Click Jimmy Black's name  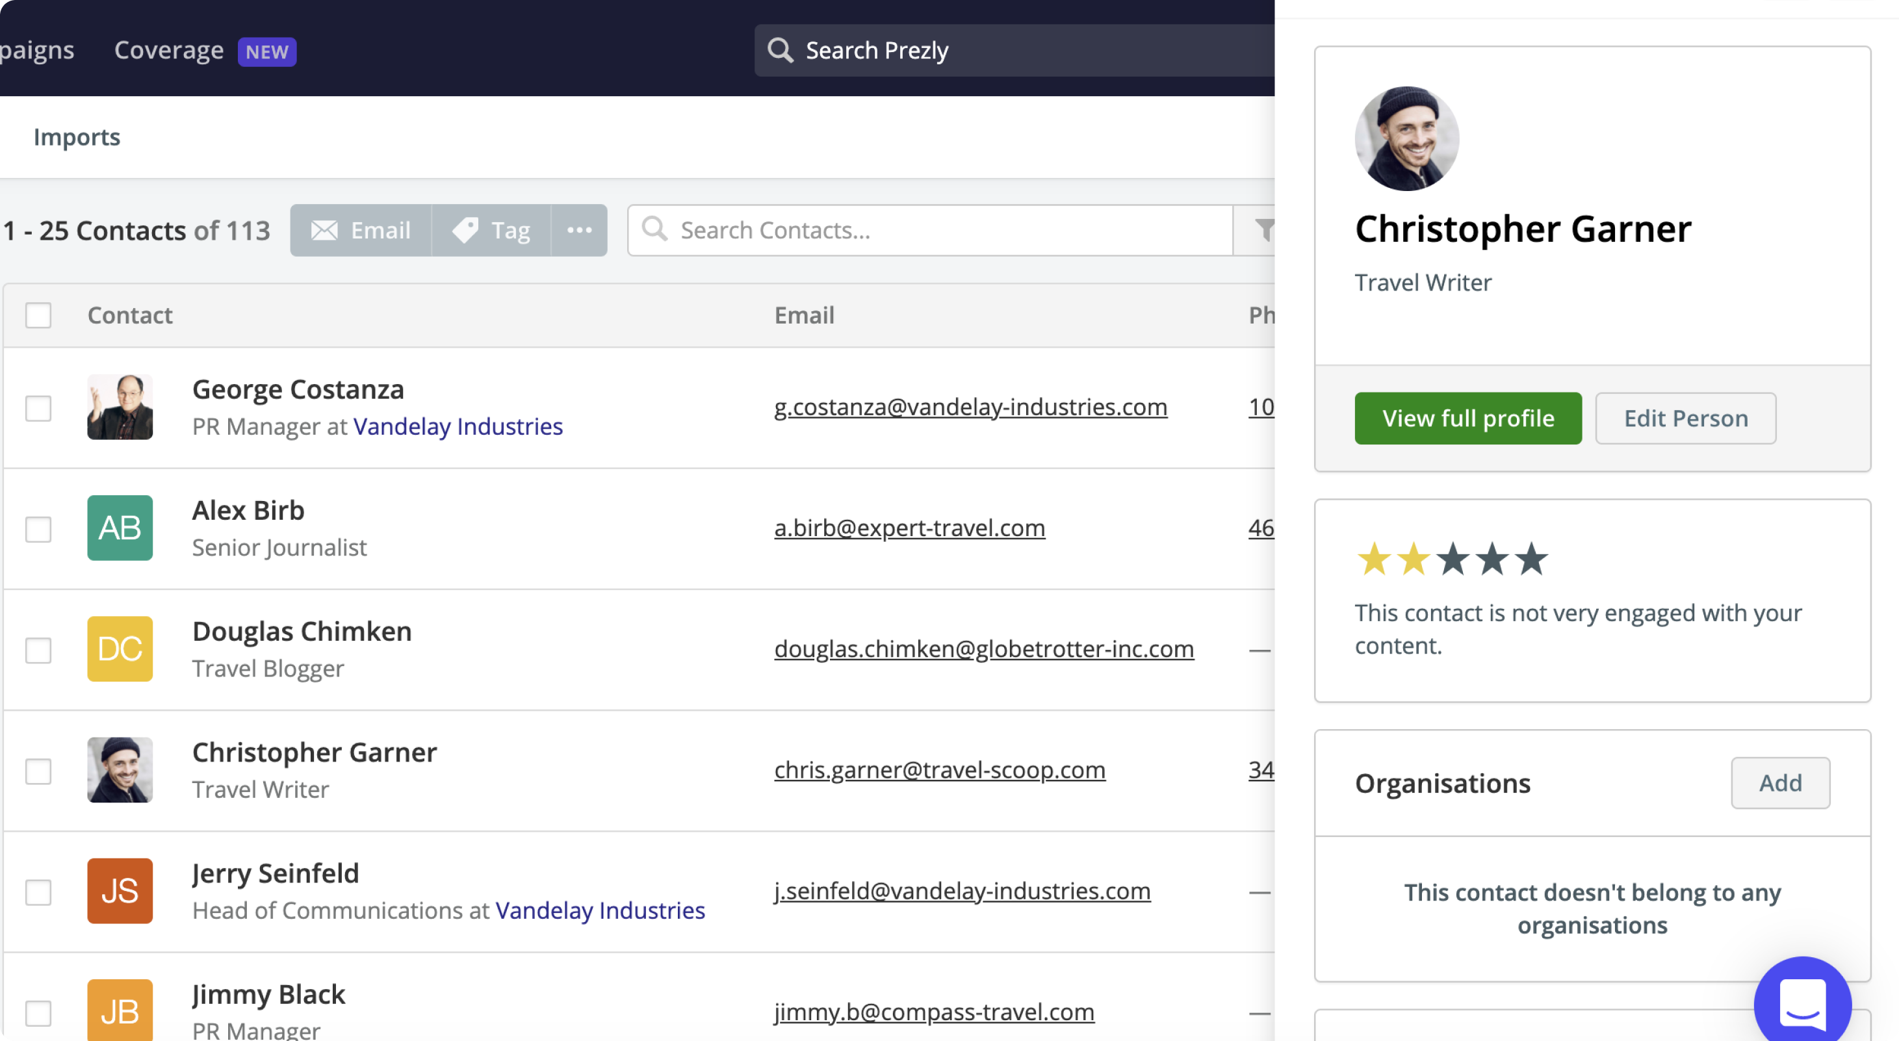pos(268,994)
